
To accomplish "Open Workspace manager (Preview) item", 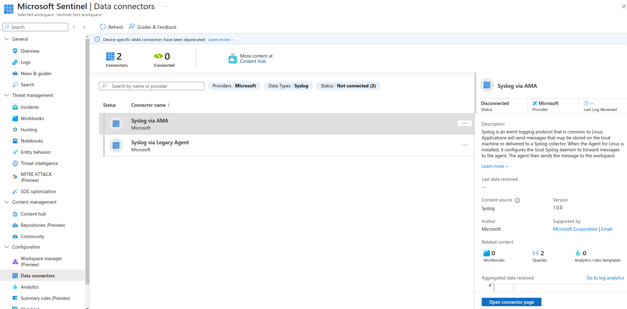I will 42,262.
